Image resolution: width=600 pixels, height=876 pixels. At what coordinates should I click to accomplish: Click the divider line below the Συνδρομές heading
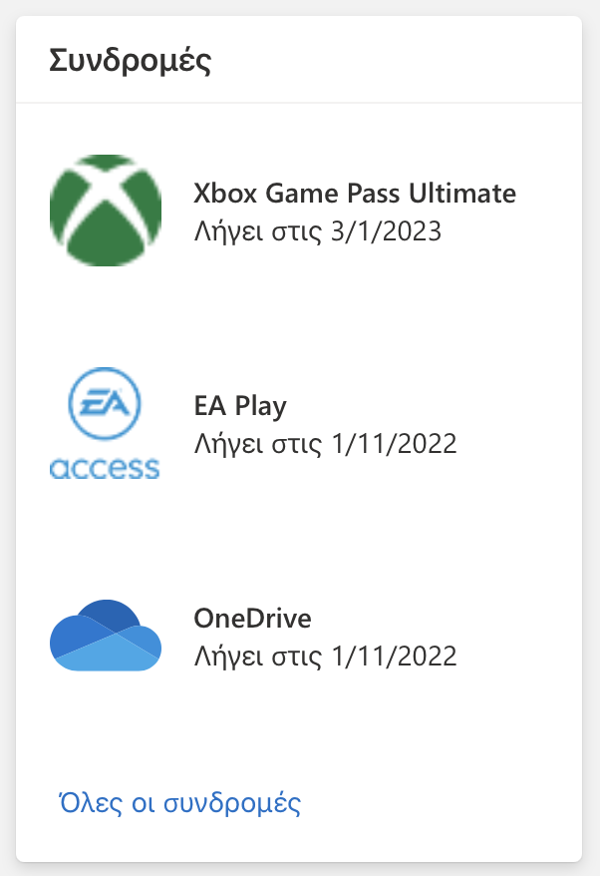[299, 103]
